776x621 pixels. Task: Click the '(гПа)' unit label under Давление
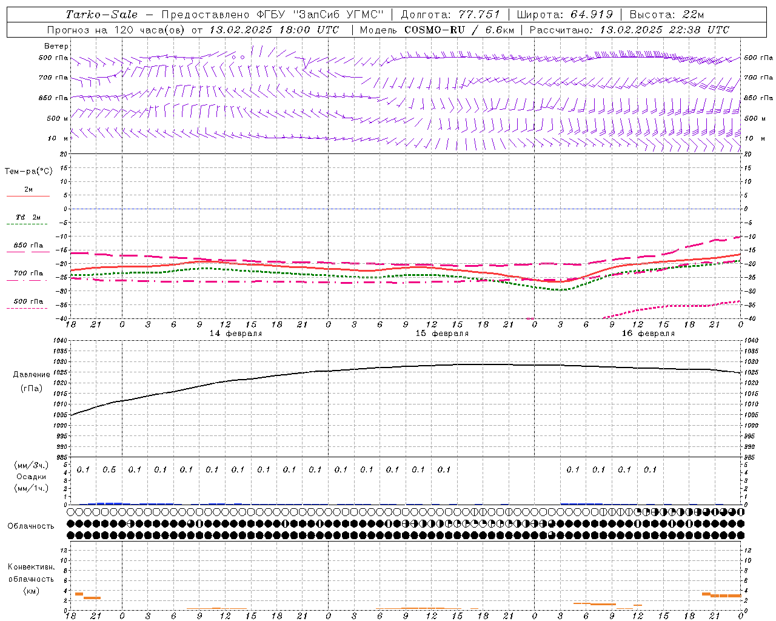click(x=32, y=389)
